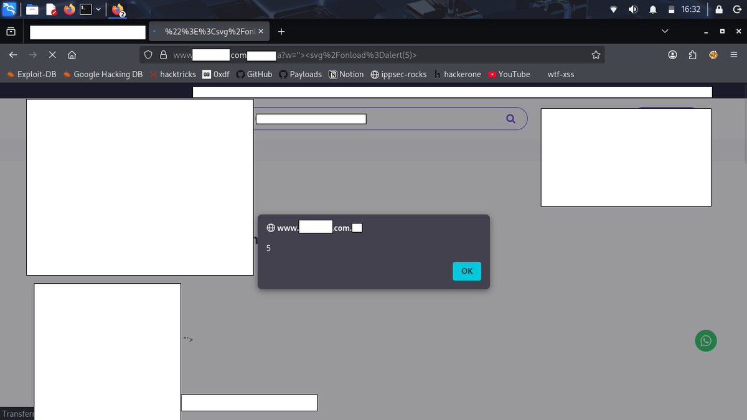Click the search magnifier icon on the page
Viewport: 747px width, 420px height.
click(510, 118)
